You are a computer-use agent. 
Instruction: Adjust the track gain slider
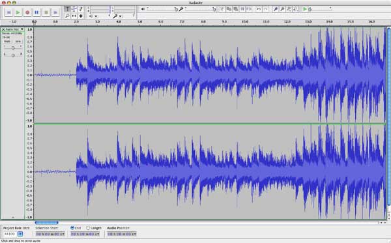(13, 48)
